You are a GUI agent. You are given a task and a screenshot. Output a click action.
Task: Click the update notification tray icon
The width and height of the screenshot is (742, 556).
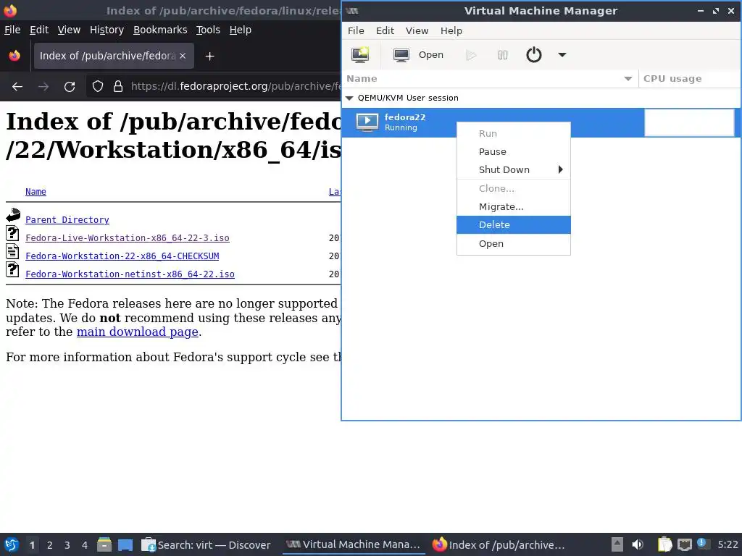coord(703,544)
